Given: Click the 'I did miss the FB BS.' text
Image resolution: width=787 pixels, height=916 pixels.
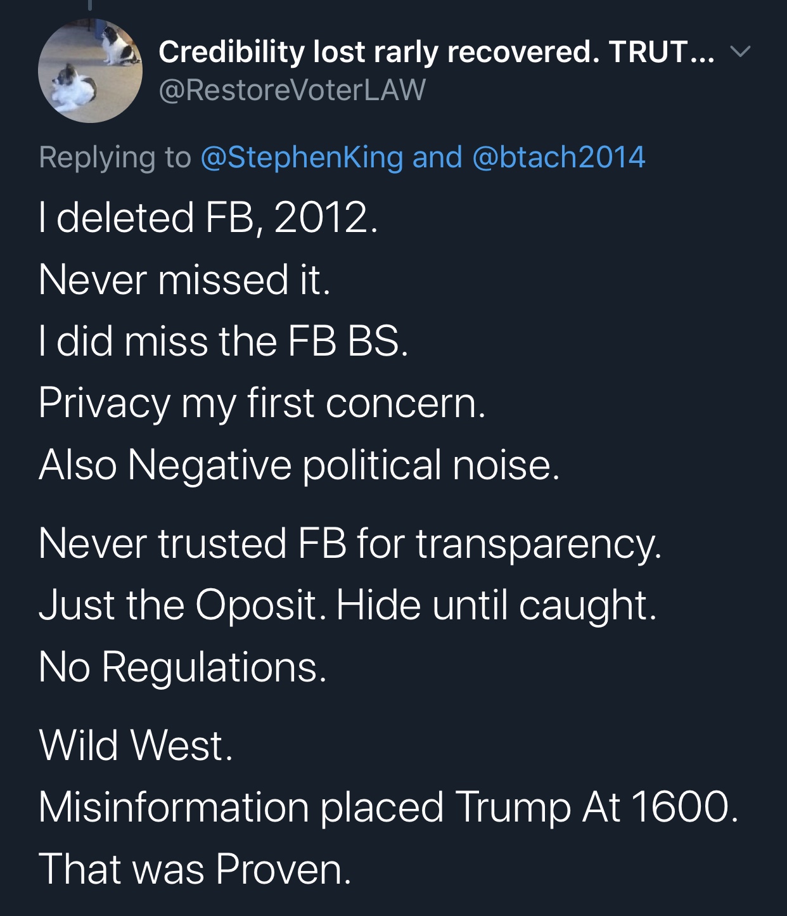Looking at the screenshot, I should (223, 341).
